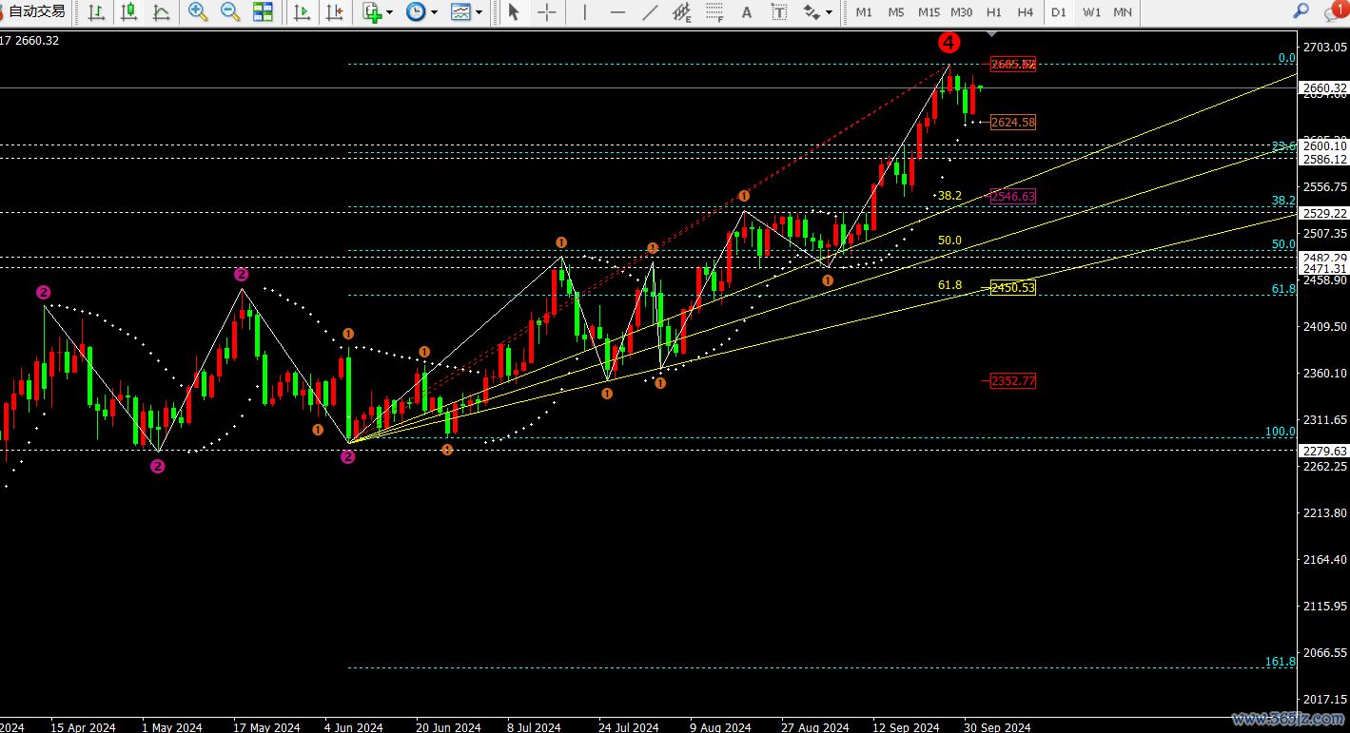The height and width of the screenshot is (733, 1350).
Task: Select the horizontal line tool
Action: pyautogui.click(x=617, y=12)
